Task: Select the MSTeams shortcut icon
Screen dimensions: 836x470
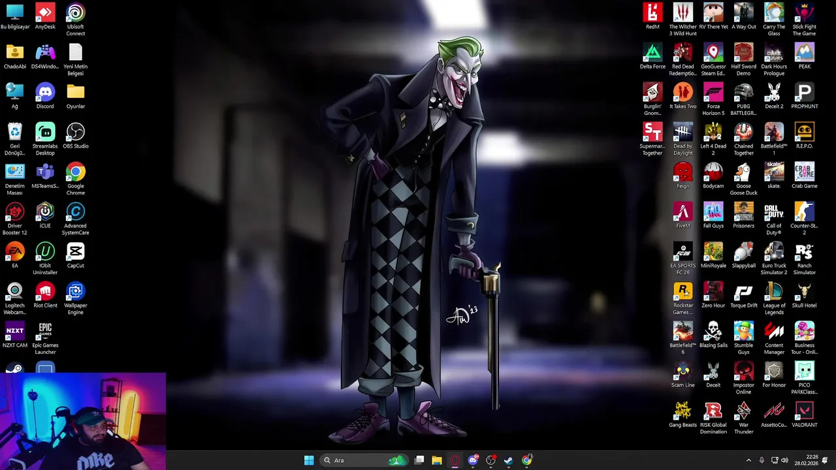Action: click(x=45, y=176)
